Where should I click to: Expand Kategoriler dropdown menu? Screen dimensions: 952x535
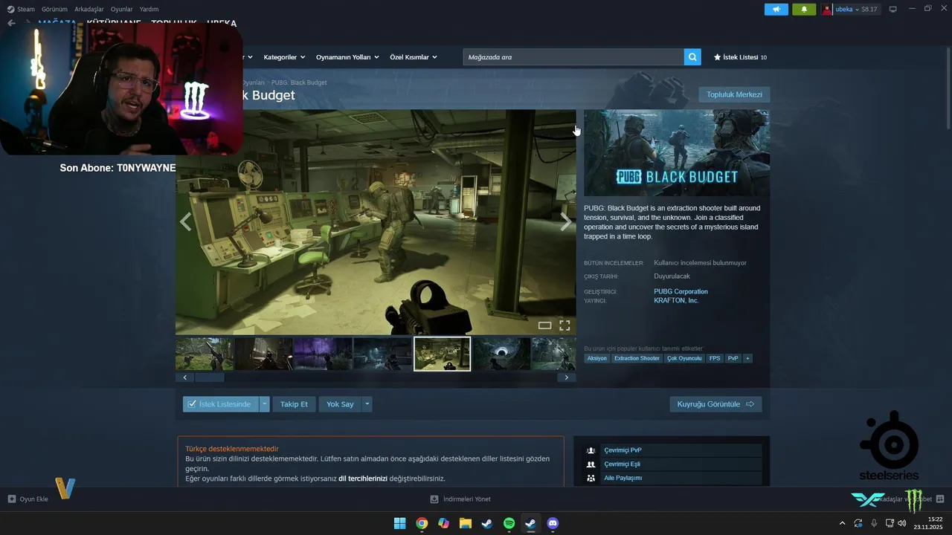click(x=285, y=57)
